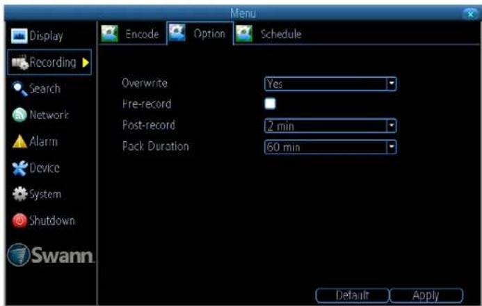Click the Pack Duration value 60 min
The height and width of the screenshot is (306, 482).
pos(283,147)
